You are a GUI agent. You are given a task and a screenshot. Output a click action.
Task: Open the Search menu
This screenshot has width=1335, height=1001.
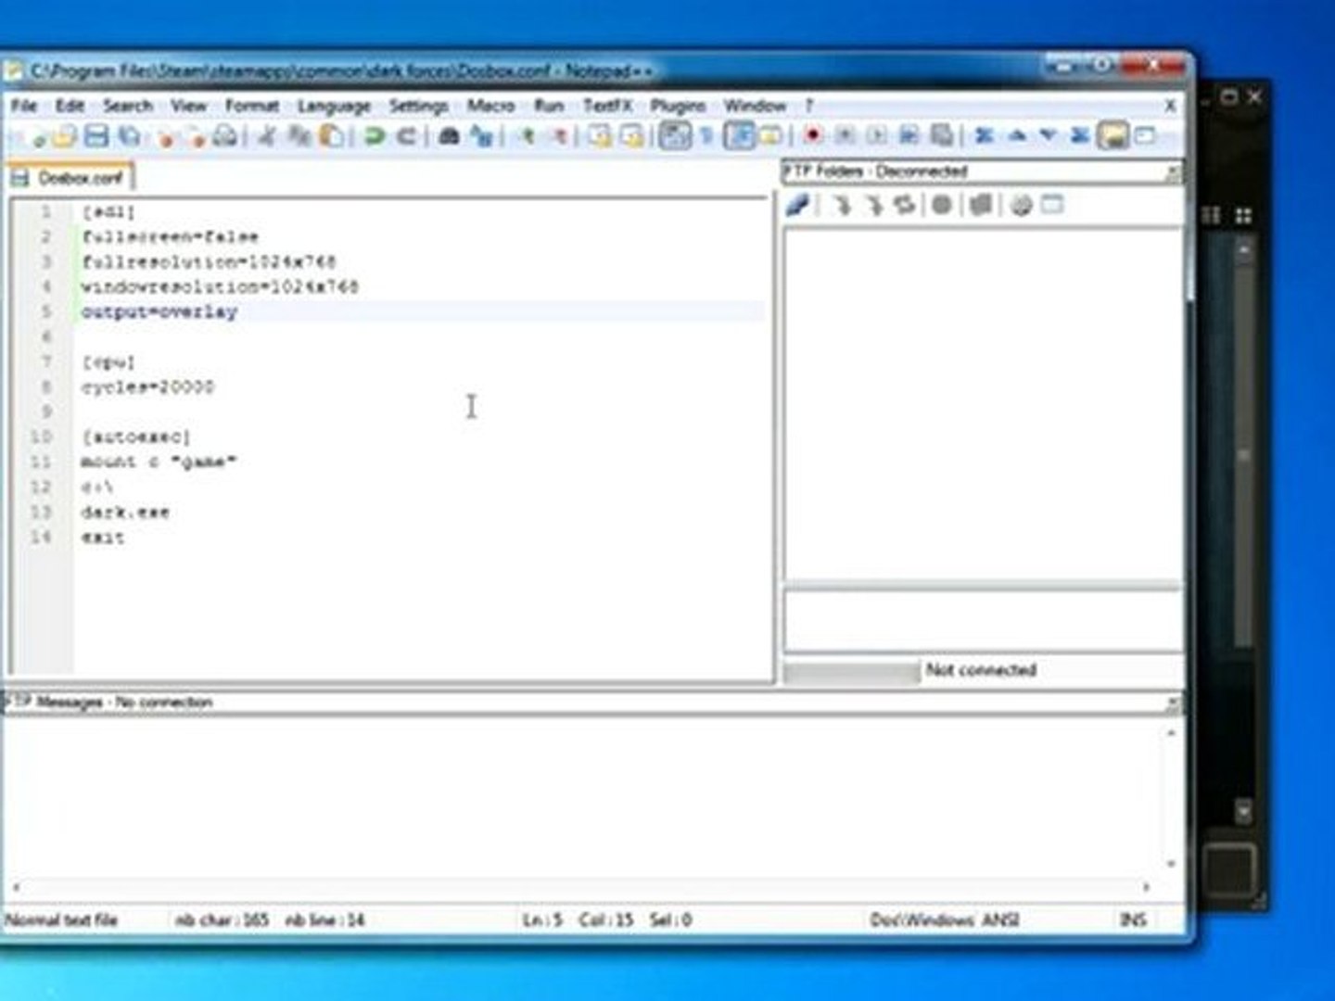coord(127,106)
